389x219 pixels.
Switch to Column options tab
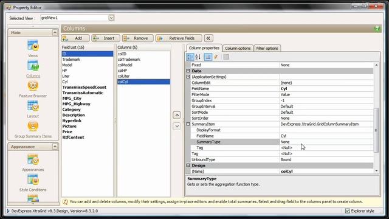click(x=238, y=49)
